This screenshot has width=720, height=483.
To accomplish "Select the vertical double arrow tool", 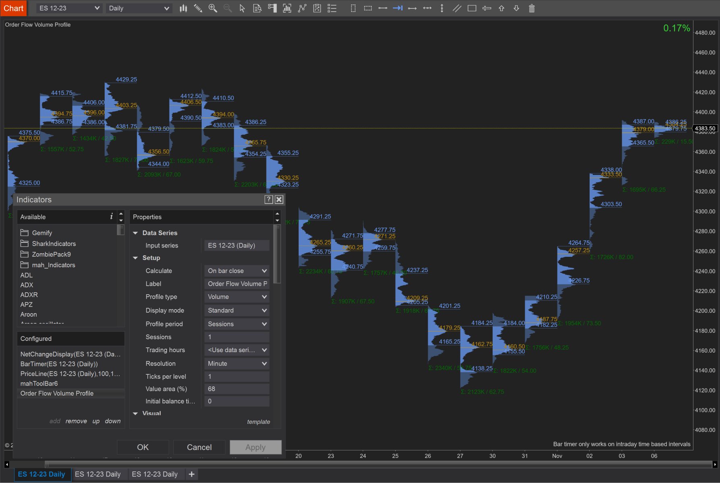I will [x=442, y=8].
